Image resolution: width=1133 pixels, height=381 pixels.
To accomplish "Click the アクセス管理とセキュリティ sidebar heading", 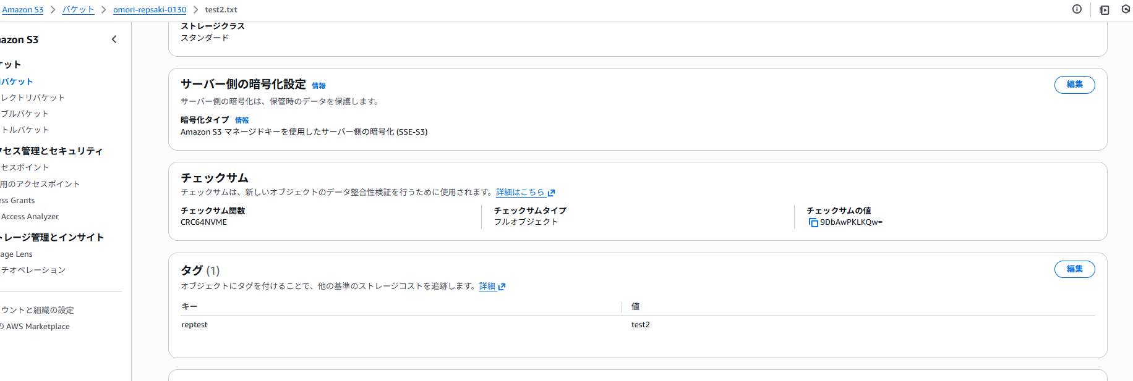I will 51,151.
